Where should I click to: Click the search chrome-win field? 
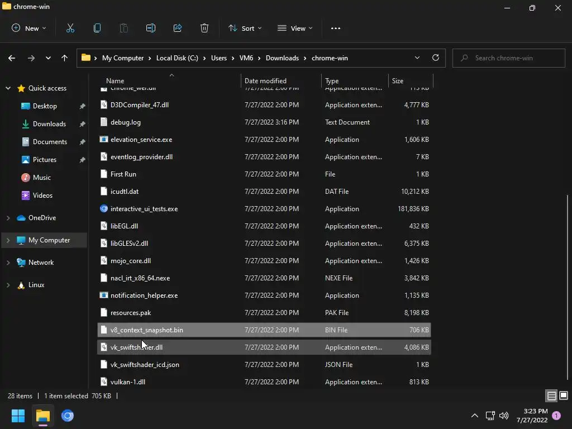pos(508,58)
